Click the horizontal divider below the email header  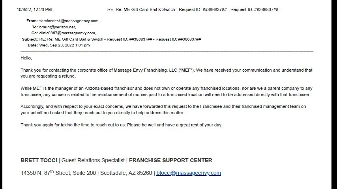167,52
